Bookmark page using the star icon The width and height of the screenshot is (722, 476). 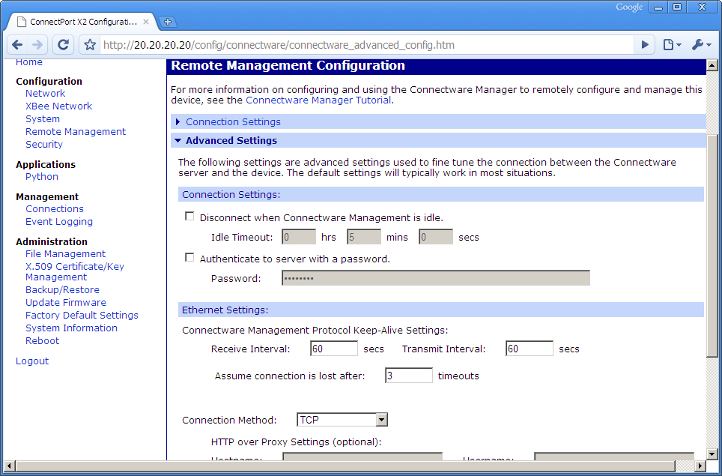point(90,45)
